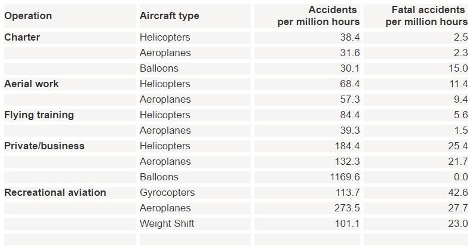Select the 15.0 fatal accidents cell
The image size is (473, 249).
click(457, 68)
